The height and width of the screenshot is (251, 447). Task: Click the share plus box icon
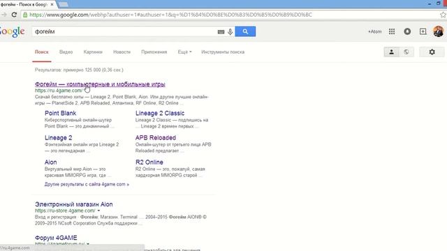pyautogui.click(x=423, y=31)
